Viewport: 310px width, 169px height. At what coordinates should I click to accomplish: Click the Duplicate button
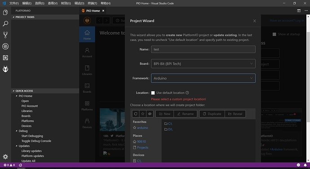212,114
